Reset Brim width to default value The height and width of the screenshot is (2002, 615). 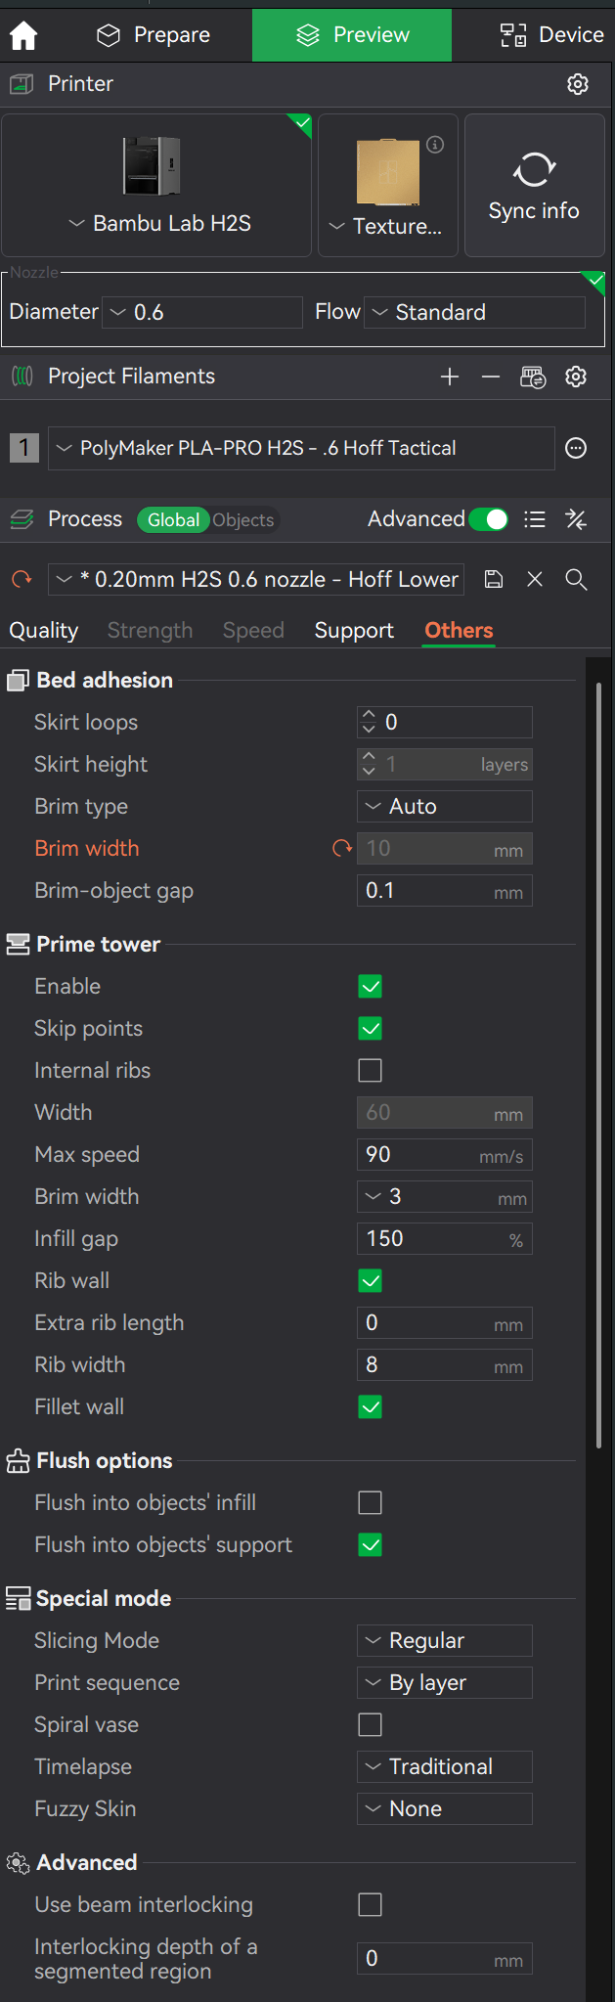(342, 849)
